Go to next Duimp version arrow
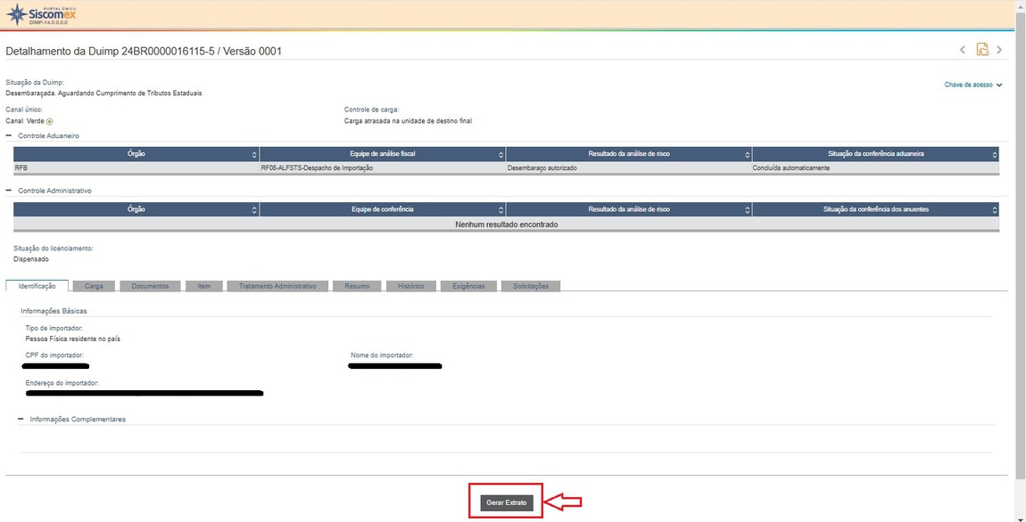Image resolution: width=1026 pixels, height=522 pixels. point(999,50)
